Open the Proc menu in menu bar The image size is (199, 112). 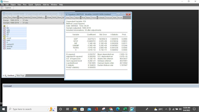[25, 5]
